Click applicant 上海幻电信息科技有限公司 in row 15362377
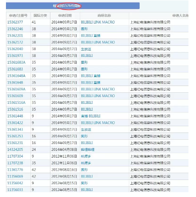This screenshot has height=197, width=196. 150,22
